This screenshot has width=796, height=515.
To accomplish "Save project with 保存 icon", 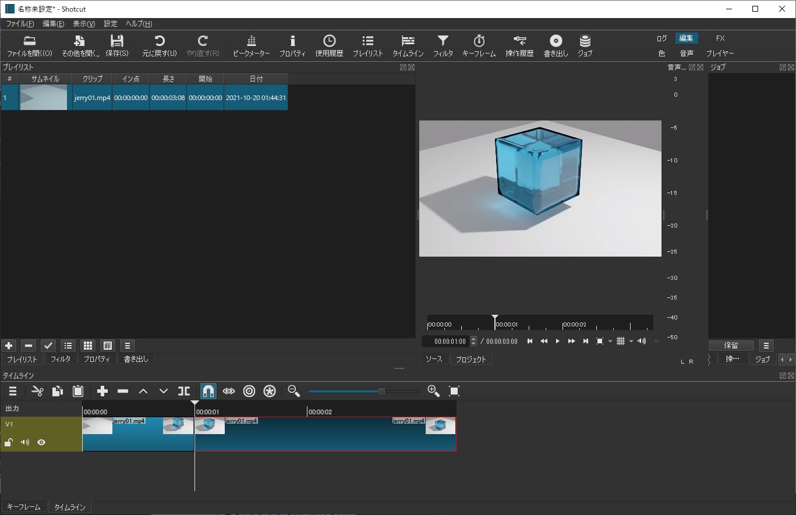I will (117, 46).
